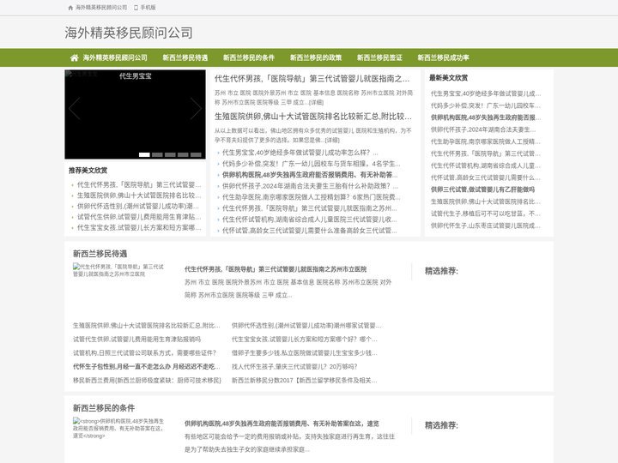Screen dimensions: 618x463
Task: Open the carousel image 代生男宝宝
Action: (x=136, y=115)
